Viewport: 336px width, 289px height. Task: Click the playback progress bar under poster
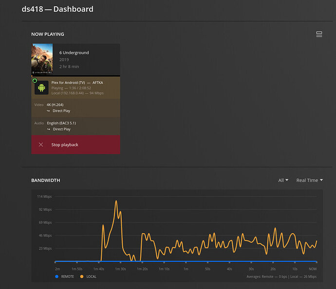[75, 76]
